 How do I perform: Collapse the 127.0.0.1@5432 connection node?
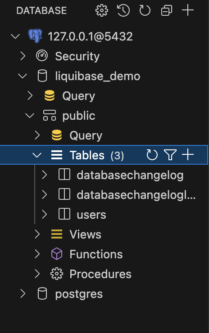point(15,36)
